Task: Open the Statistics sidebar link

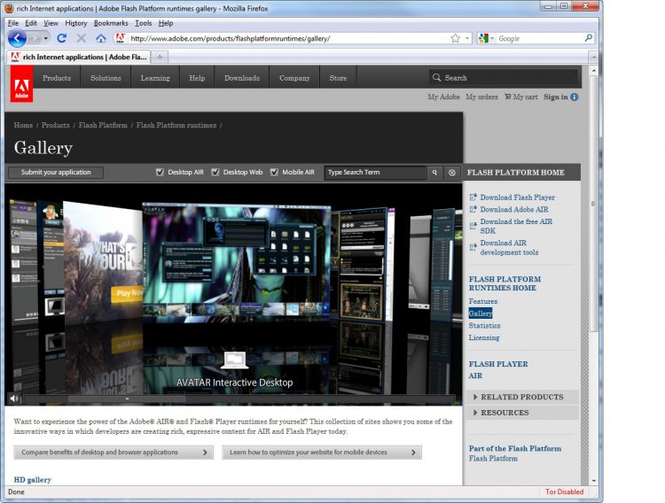Action: 484,326
